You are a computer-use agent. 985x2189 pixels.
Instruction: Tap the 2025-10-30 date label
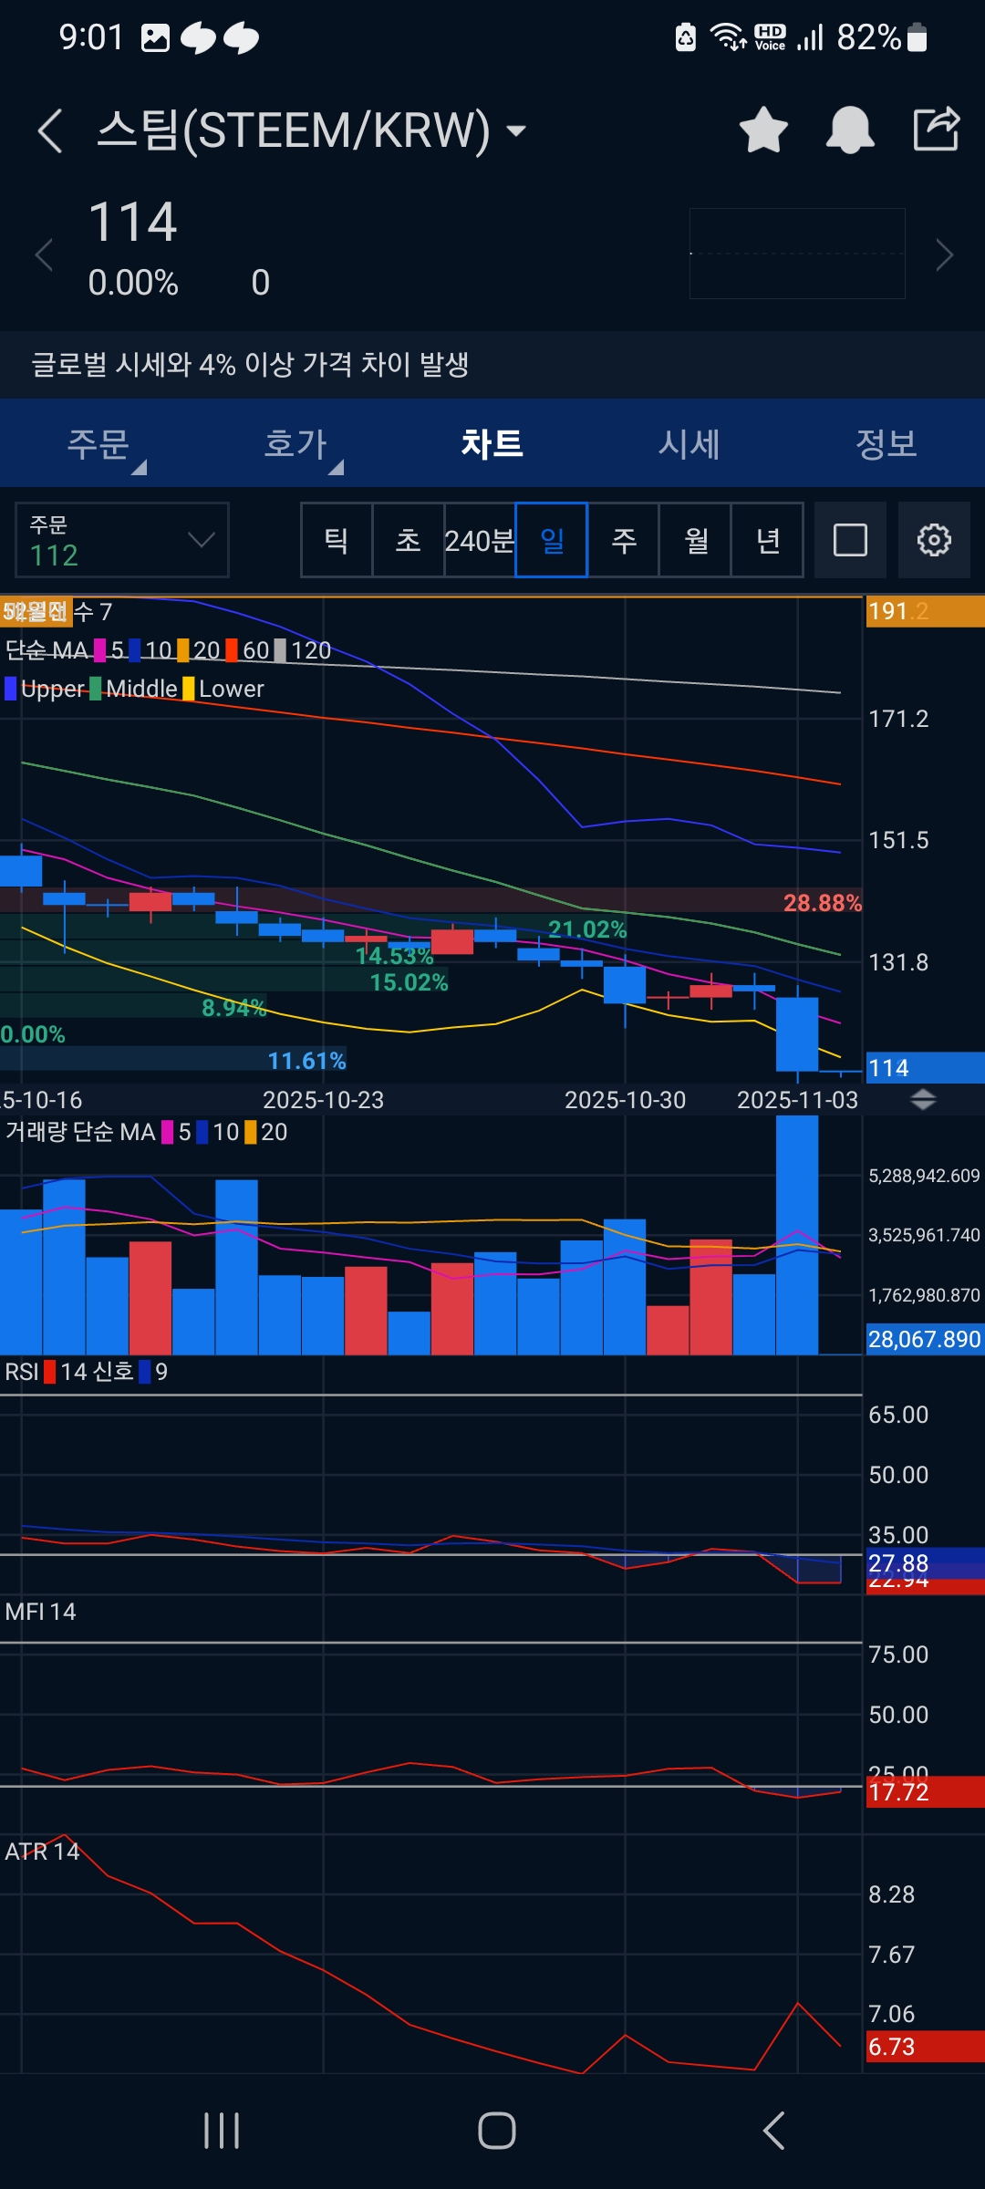(625, 1100)
